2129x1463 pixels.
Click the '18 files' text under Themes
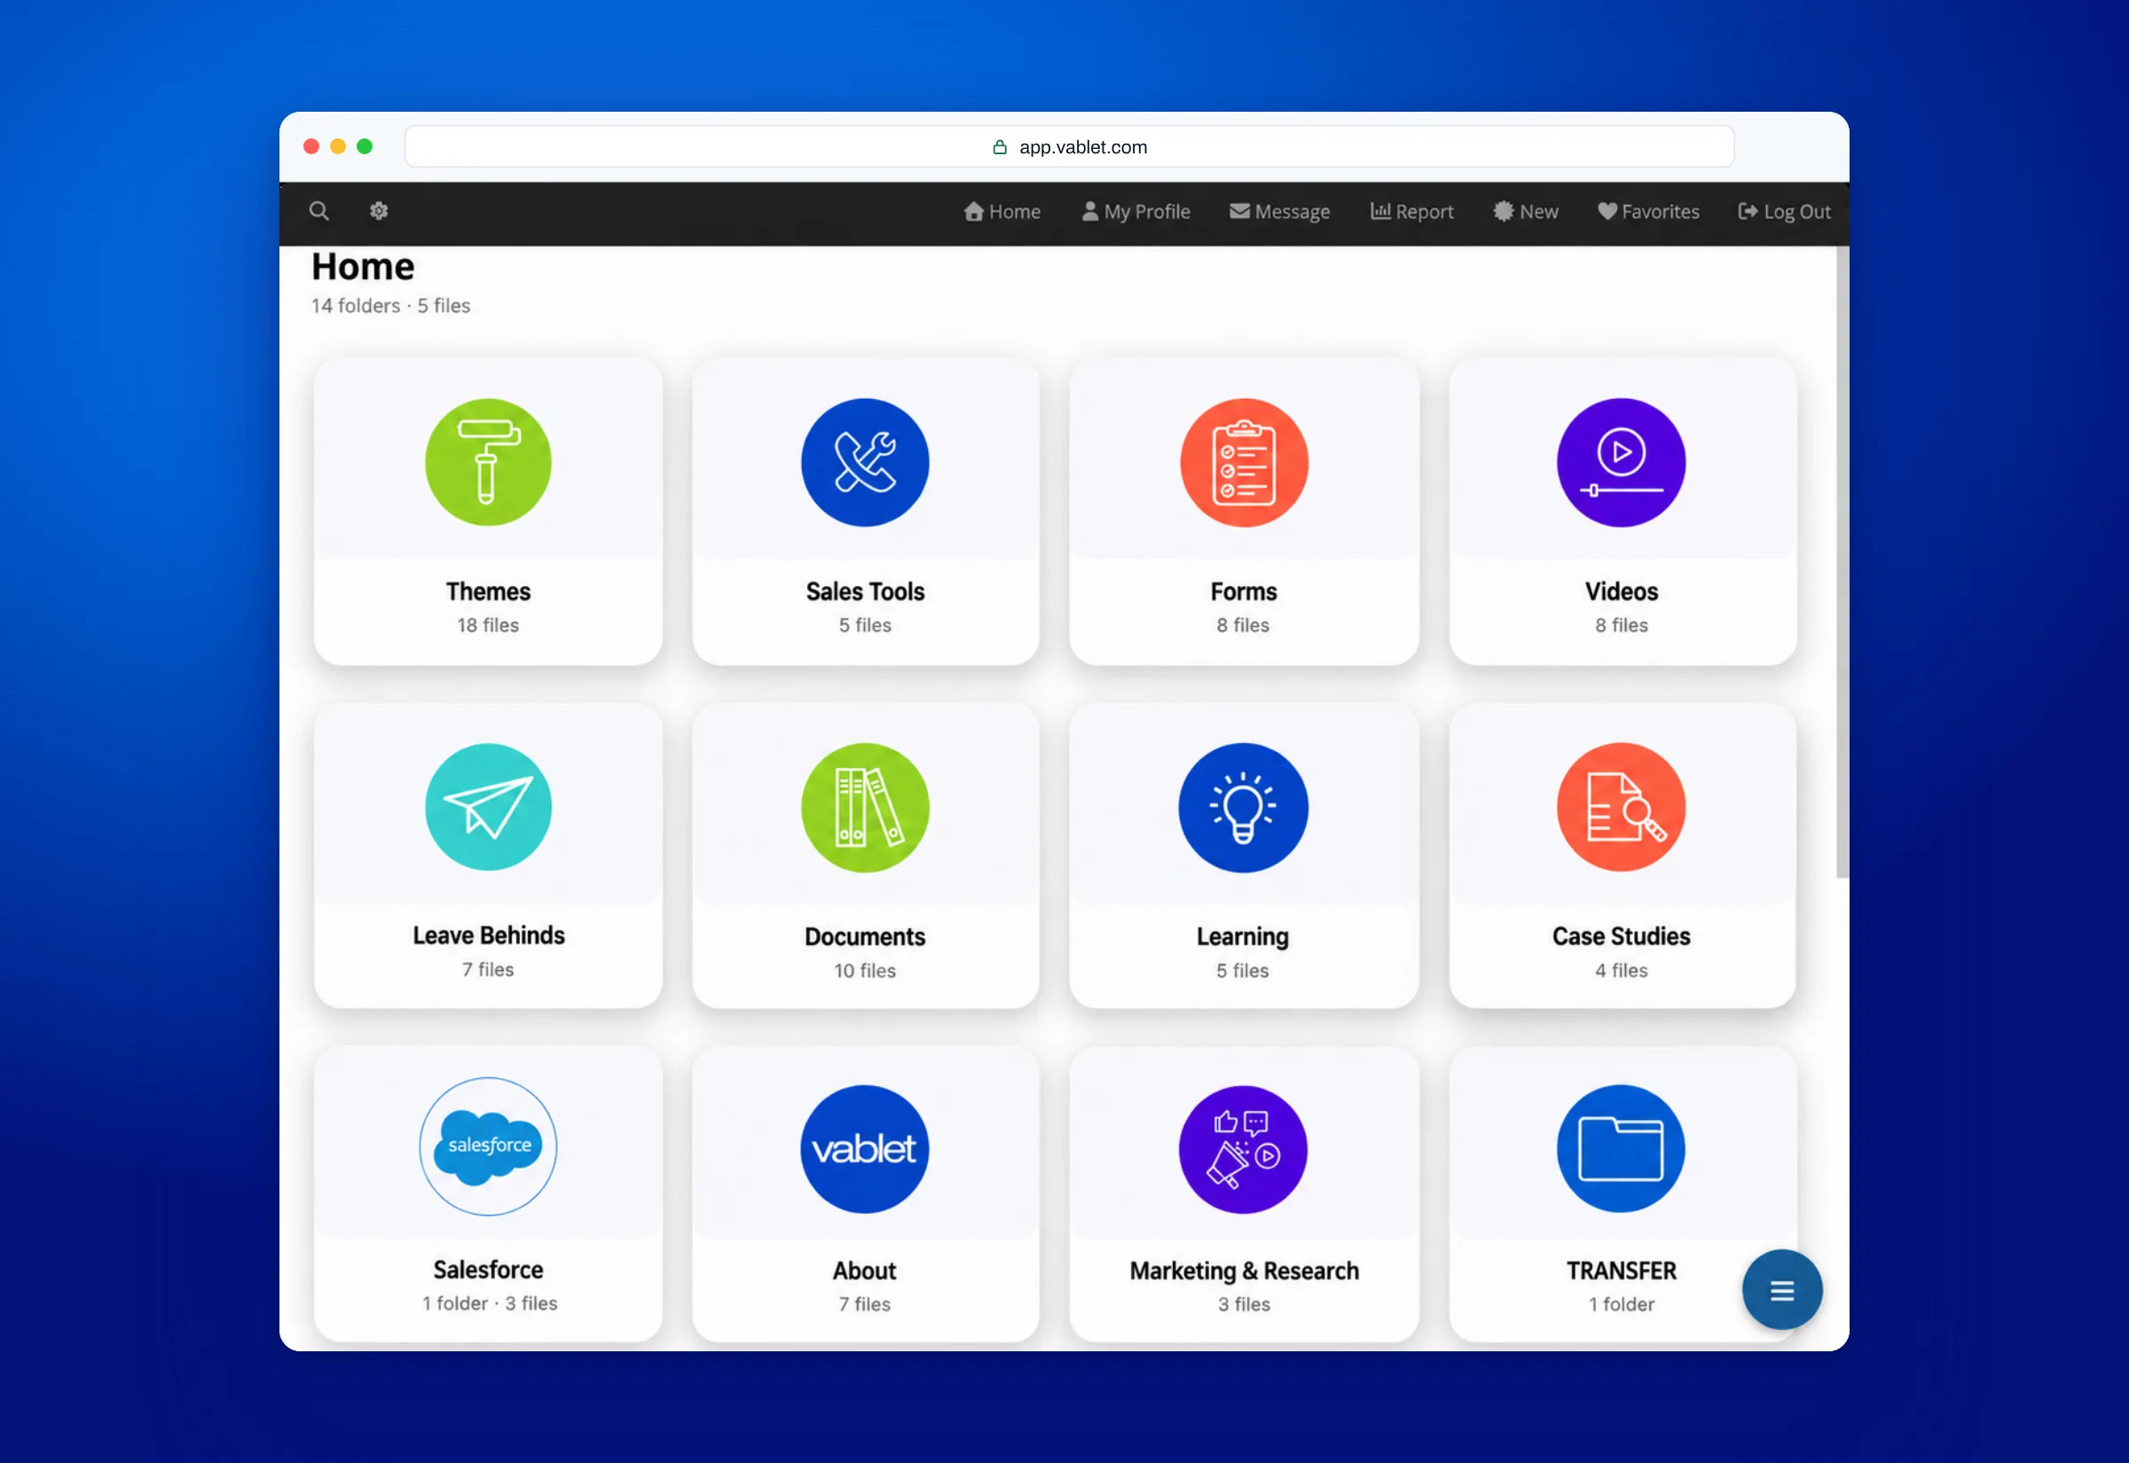[488, 626]
